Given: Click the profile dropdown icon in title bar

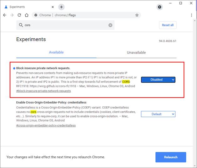Looking at the screenshot, I should click(x=160, y=7).
